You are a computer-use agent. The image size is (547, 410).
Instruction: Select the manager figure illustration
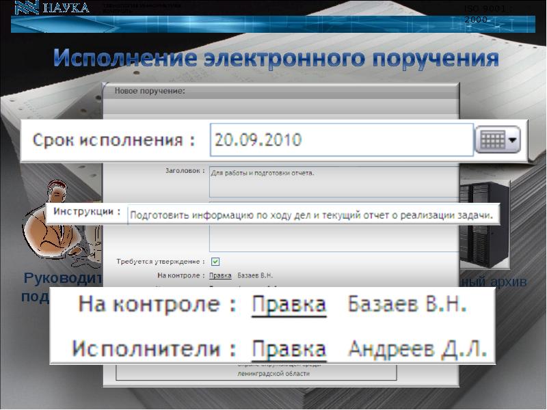(62, 223)
